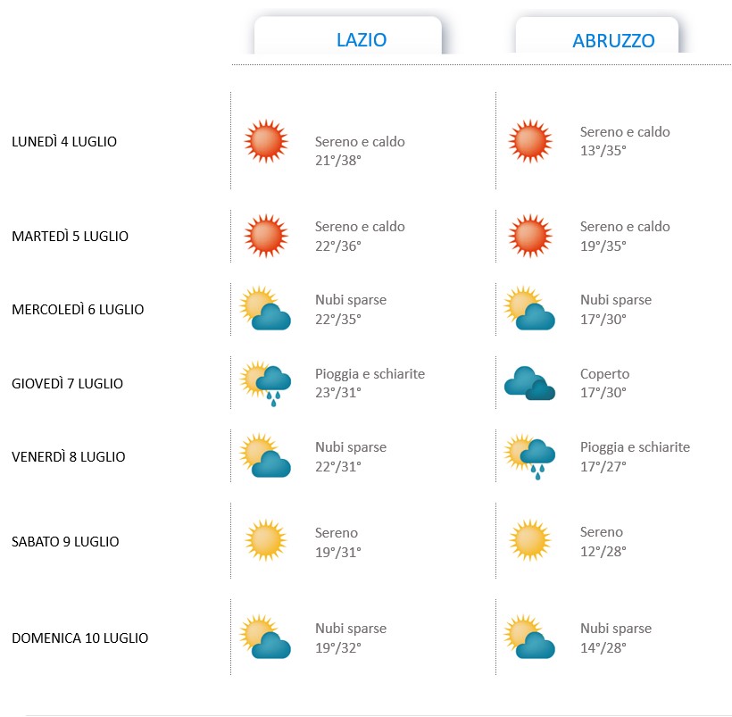Click Abruzzo forecast text Pioggia e schiarite
The width and height of the screenshot is (732, 717).
pos(635,447)
